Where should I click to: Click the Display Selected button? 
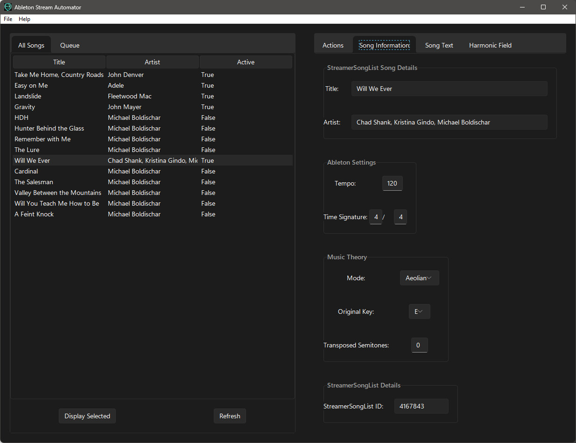point(87,416)
